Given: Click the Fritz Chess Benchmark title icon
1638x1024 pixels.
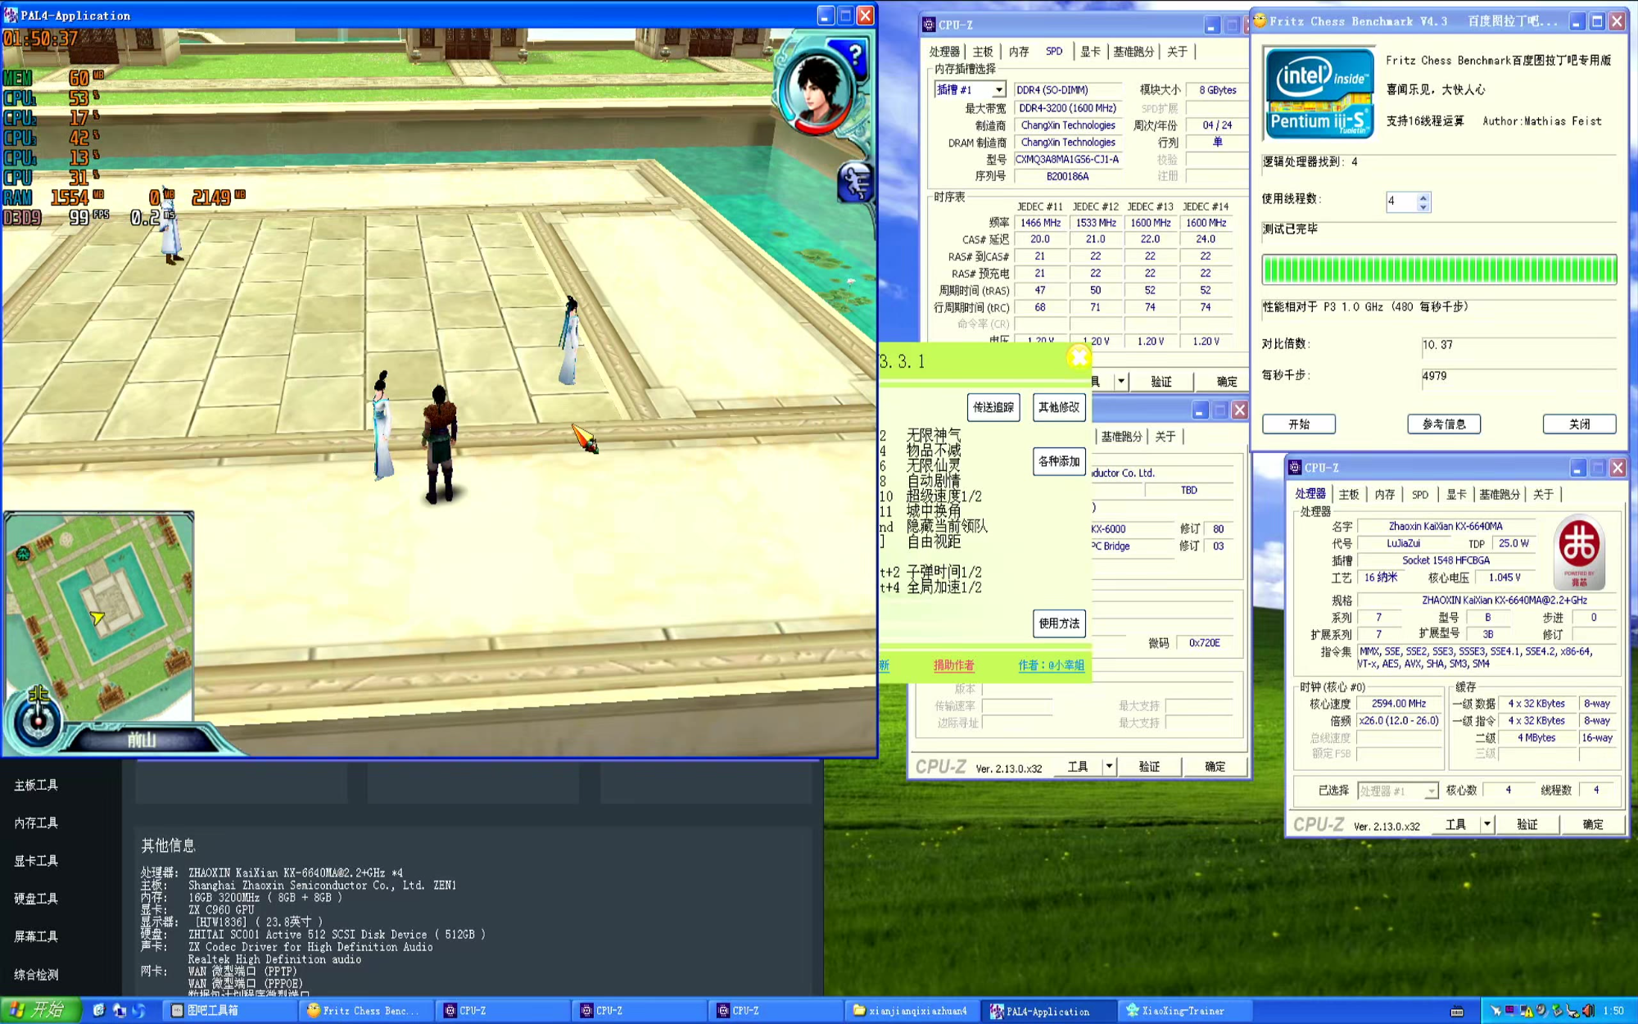Looking at the screenshot, I should [x=1260, y=21].
